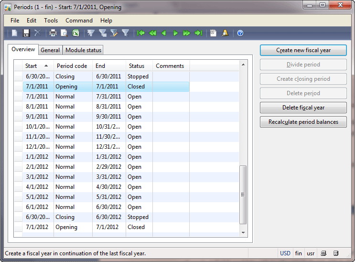Viewport: 355px width, 262px height.
Task: Select the row ending 2/29/2012
Action: [x=127, y=167]
